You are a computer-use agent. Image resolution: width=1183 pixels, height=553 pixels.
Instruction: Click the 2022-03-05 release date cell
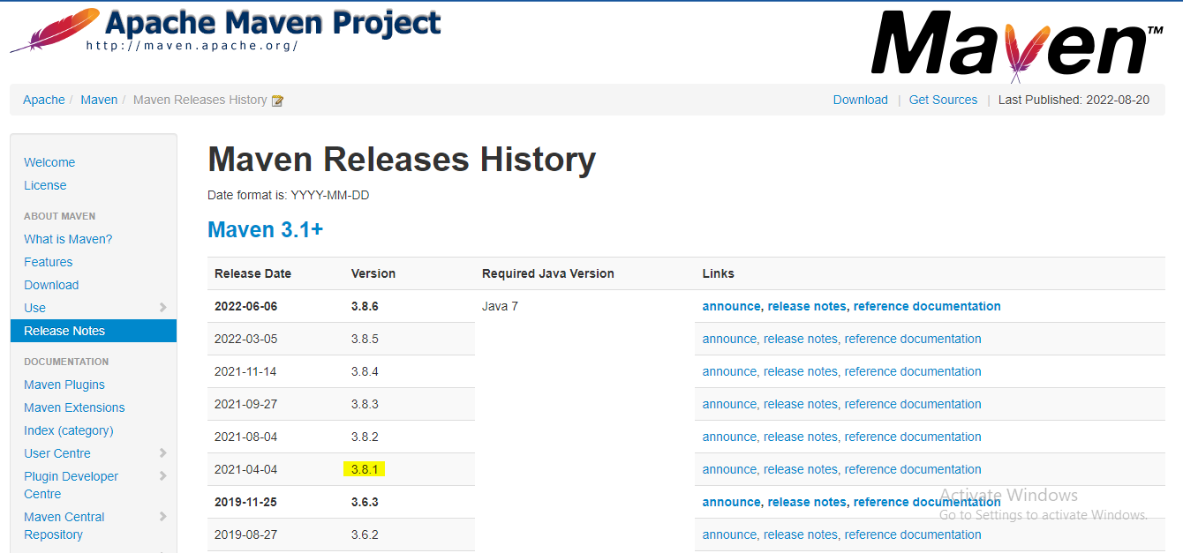(x=245, y=339)
